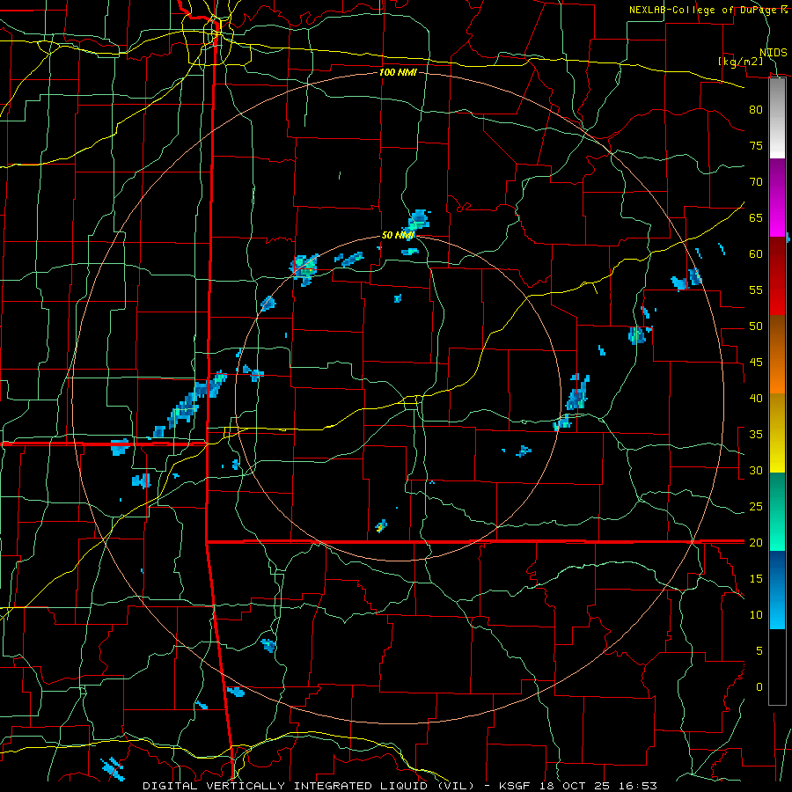This screenshot has height=792, width=792.
Task: Pick the magenta segment of the color bar
Action: [777, 198]
